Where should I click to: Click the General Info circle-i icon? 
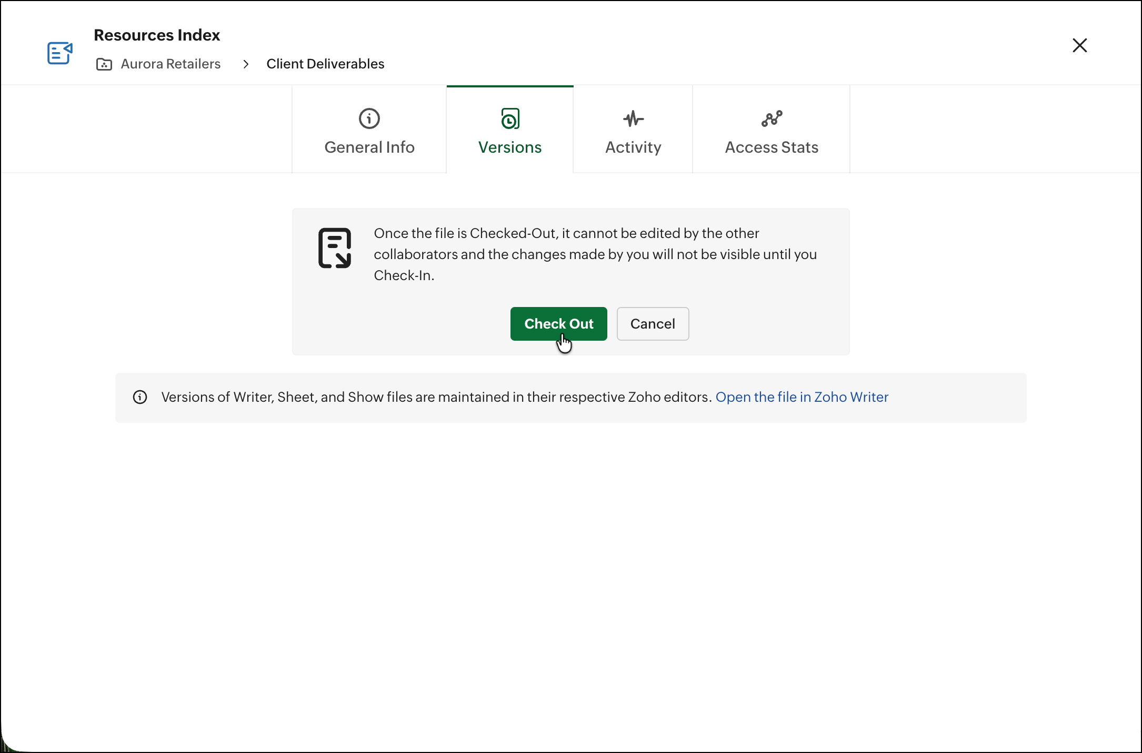click(369, 118)
